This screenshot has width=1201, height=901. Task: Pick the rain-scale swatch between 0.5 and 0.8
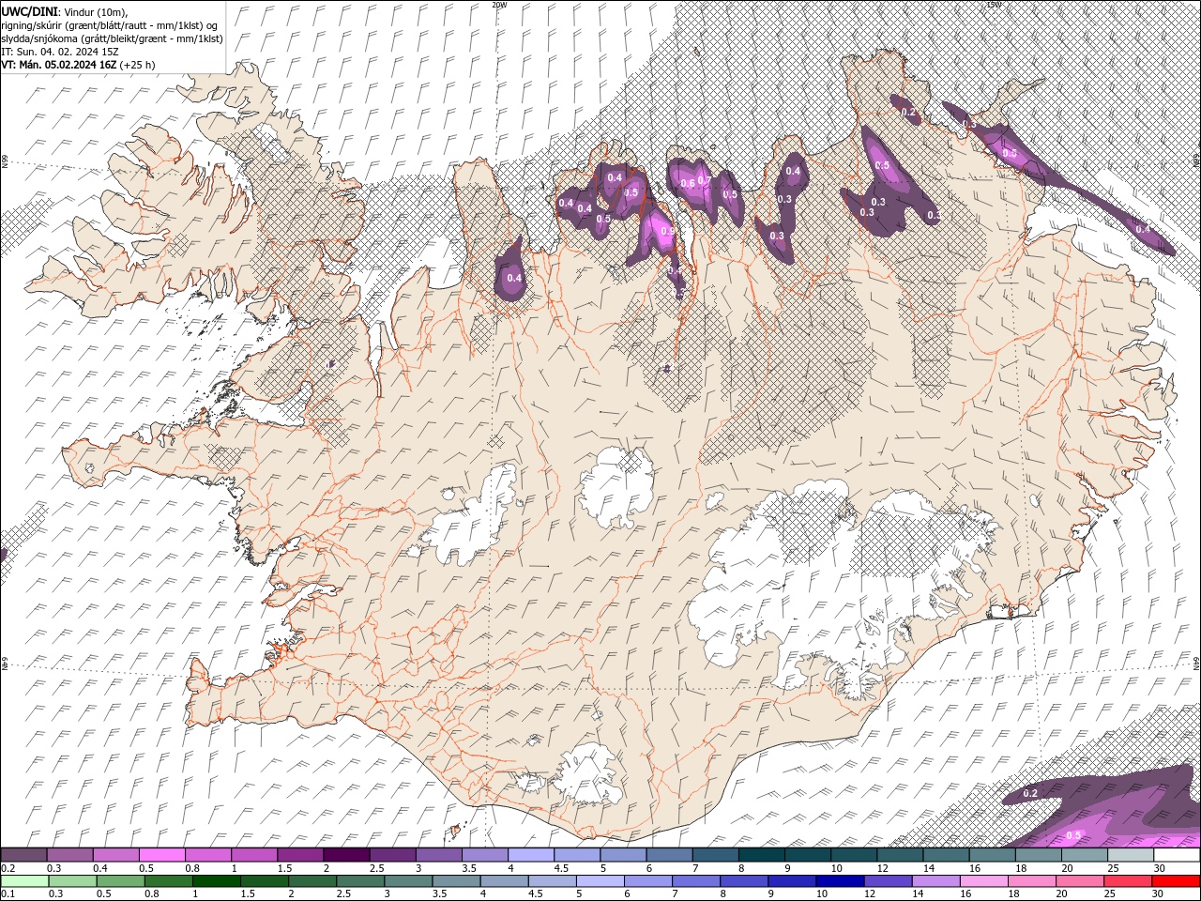[x=120, y=881]
